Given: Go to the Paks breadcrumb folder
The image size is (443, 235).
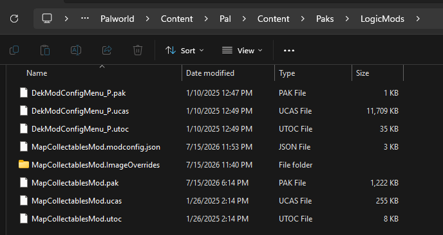Looking at the screenshot, I should pos(325,19).
